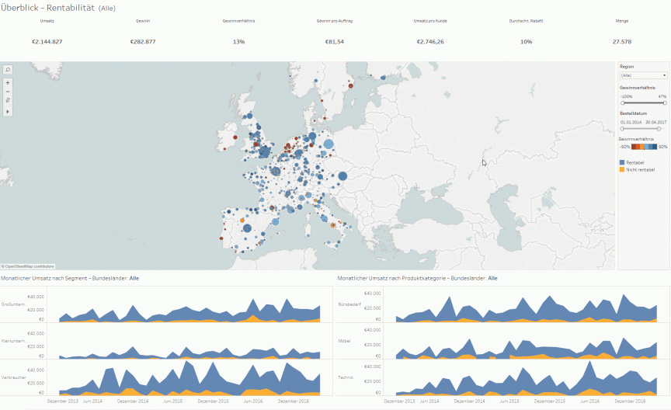This screenshot has width=671, height=410.
Task: Click the left handle of the Gewinnverhältnis slider
Action: (621, 102)
